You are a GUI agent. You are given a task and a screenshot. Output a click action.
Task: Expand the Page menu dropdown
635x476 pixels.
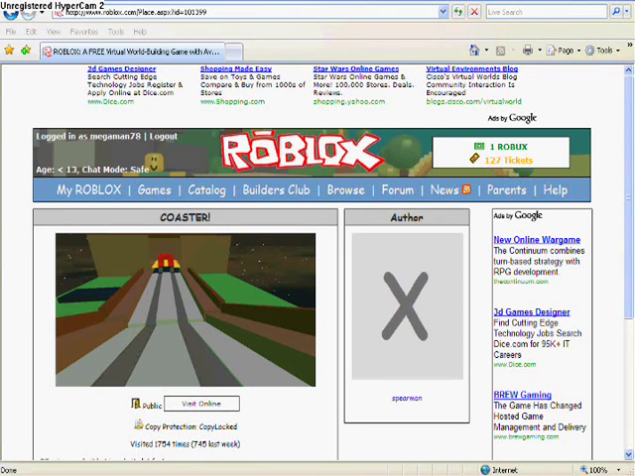577,51
